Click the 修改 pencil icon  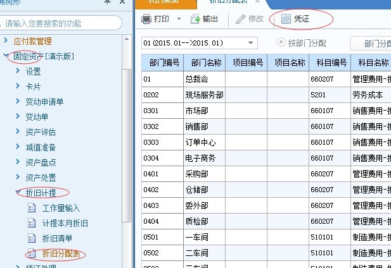[240, 19]
